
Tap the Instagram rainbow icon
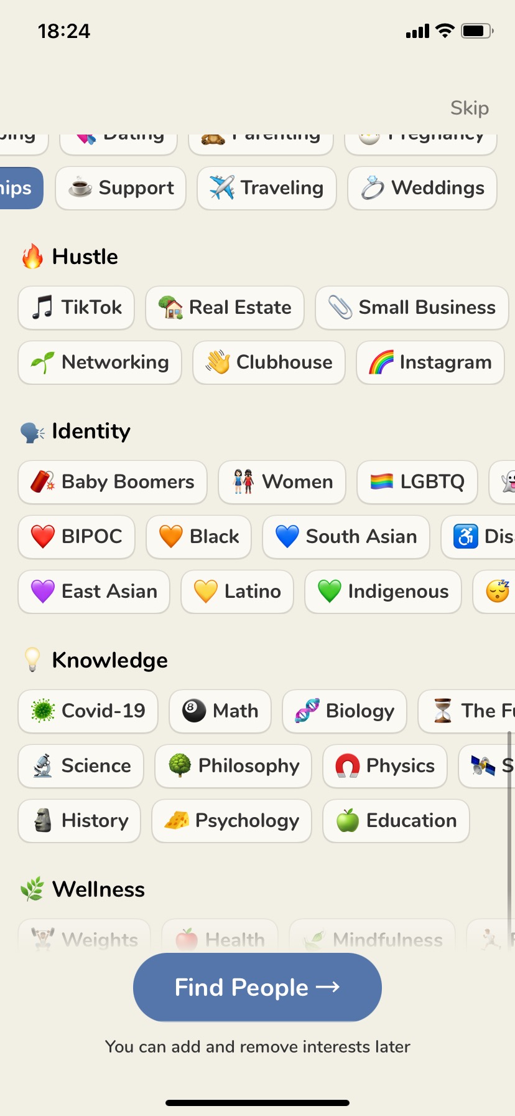pos(381,362)
